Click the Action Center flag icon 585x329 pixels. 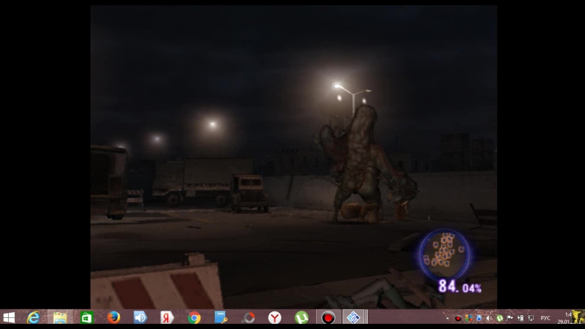(510, 318)
